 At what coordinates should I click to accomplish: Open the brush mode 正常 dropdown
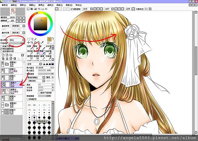click(40, 64)
